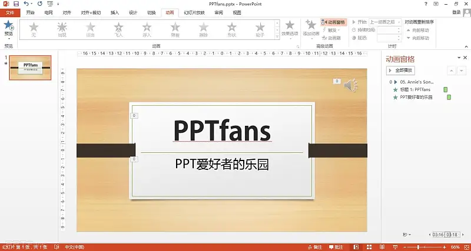Click the Preview animation star icon

tap(8, 25)
